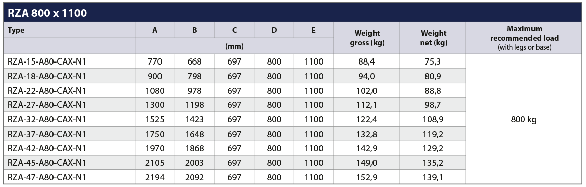Click the RZA-22-A80-CAX-N1 type cell
This screenshot has height=187, width=586.
coord(47,91)
